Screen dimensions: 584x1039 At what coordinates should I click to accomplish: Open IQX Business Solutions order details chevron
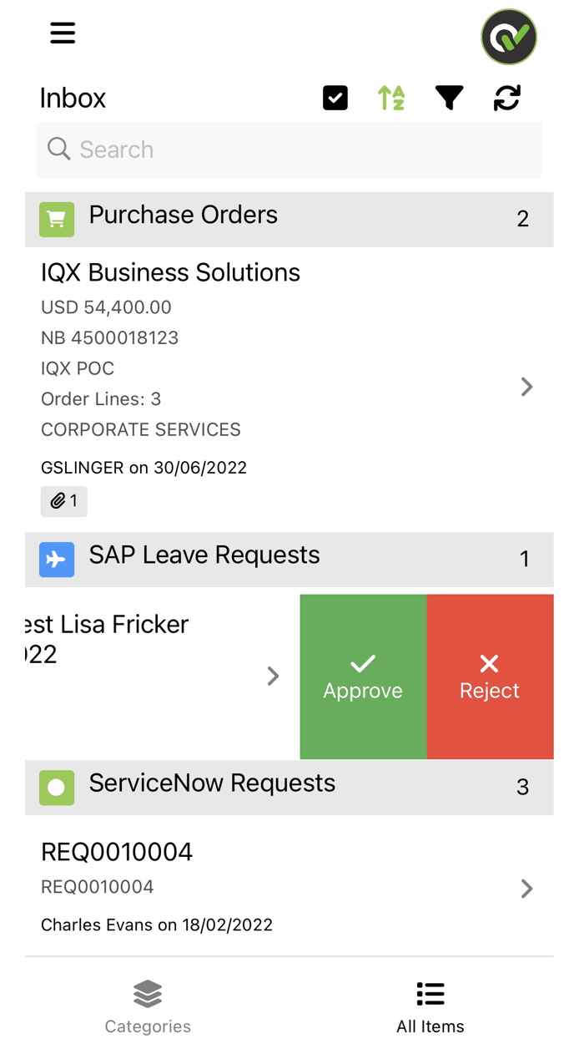tap(526, 387)
